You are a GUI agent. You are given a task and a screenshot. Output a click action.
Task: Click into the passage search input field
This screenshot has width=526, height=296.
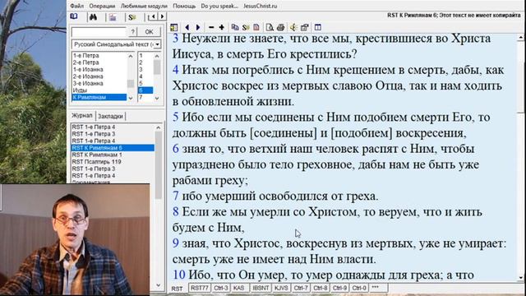99,32
